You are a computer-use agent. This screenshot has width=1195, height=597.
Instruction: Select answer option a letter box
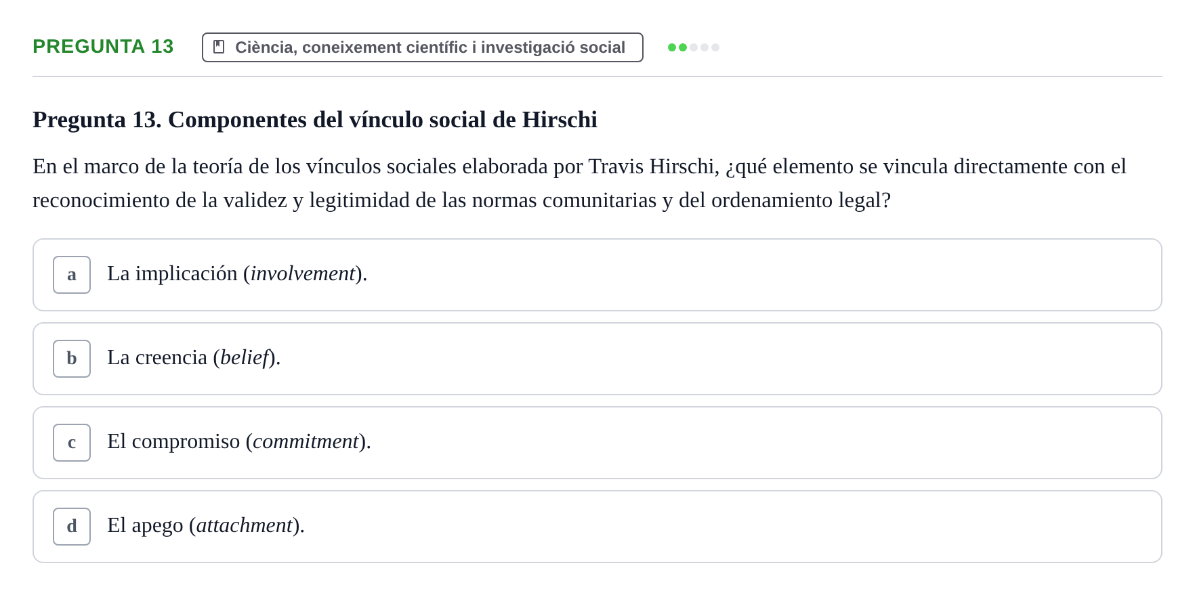click(72, 275)
